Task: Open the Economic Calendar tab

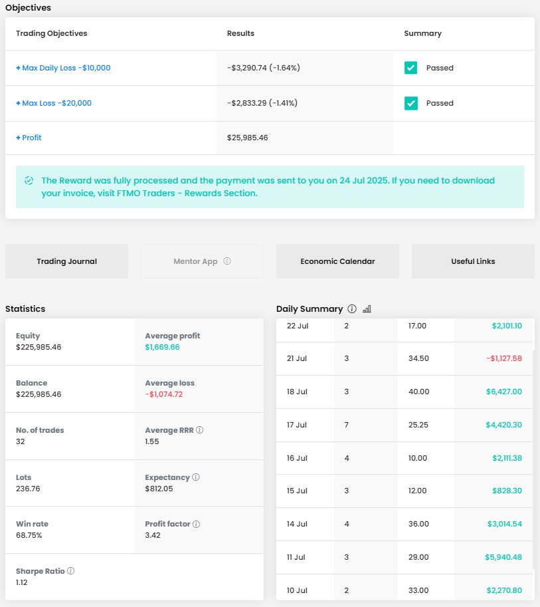Action: 337,261
